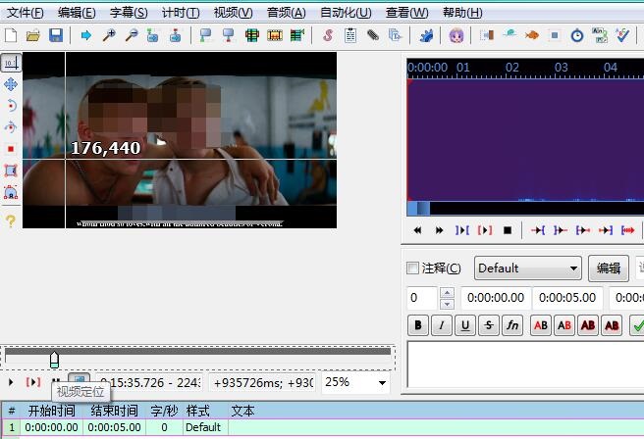
Task: Open the Default style dropdown
Action: (528, 268)
